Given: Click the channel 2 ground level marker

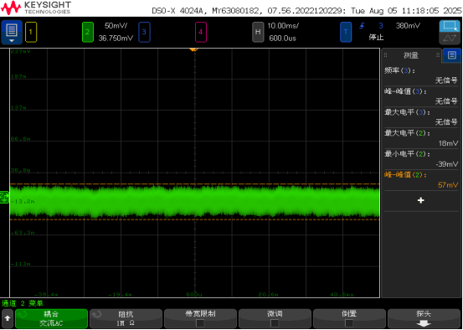Looking at the screenshot, I should (4, 198).
